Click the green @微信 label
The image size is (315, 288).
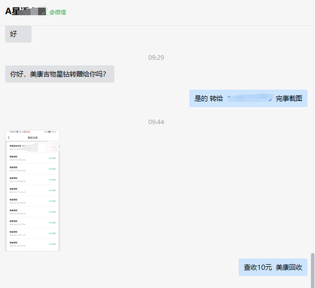coord(57,12)
